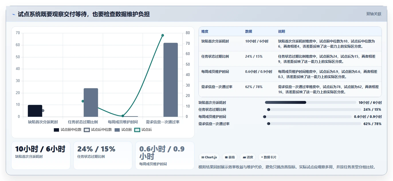Viewport: 393px width, 181px height.
Task: Click the Chart.js tag
Action: (209, 157)
